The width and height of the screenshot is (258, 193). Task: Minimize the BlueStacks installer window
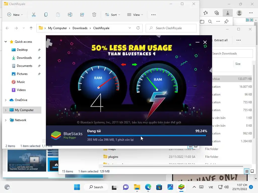point(198,42)
